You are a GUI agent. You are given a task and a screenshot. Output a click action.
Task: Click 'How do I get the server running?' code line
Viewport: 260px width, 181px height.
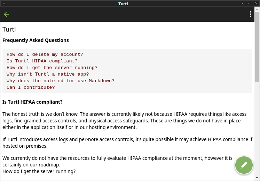pos(52,68)
